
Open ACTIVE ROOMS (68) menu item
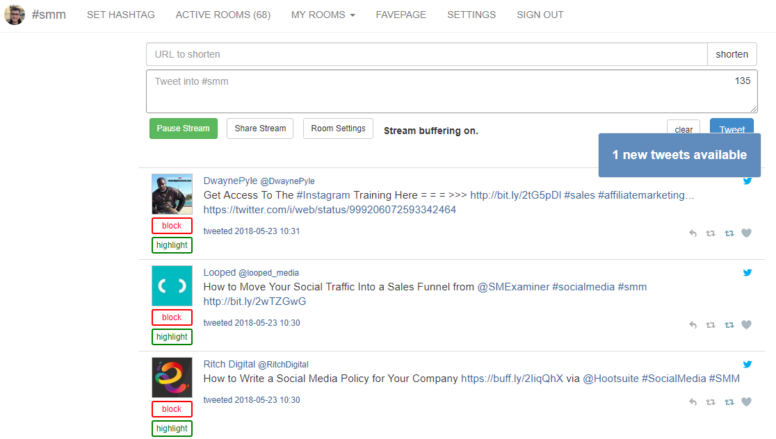pyautogui.click(x=223, y=15)
